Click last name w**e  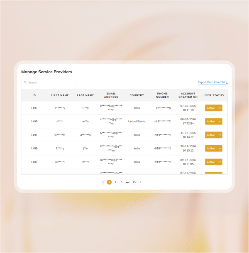(85, 122)
